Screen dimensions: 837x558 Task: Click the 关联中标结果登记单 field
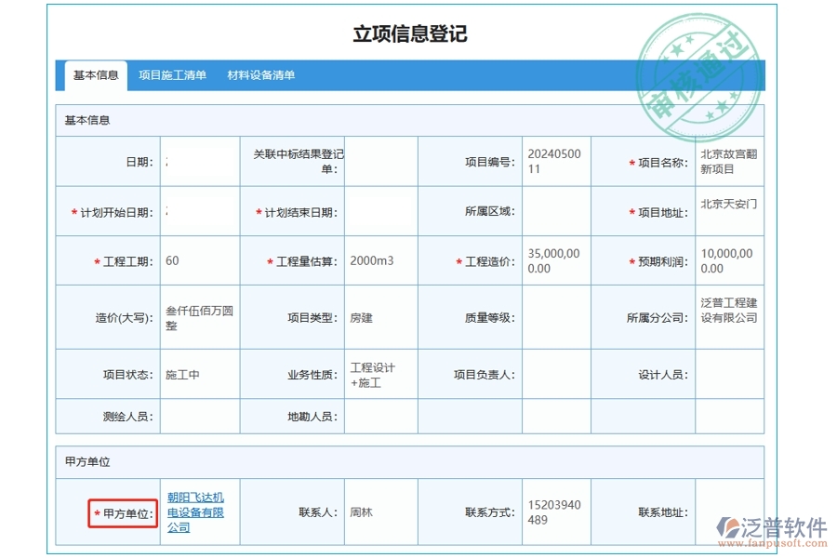point(381,161)
